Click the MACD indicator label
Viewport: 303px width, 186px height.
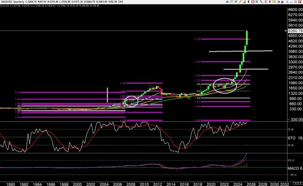pyautogui.click(x=293, y=169)
